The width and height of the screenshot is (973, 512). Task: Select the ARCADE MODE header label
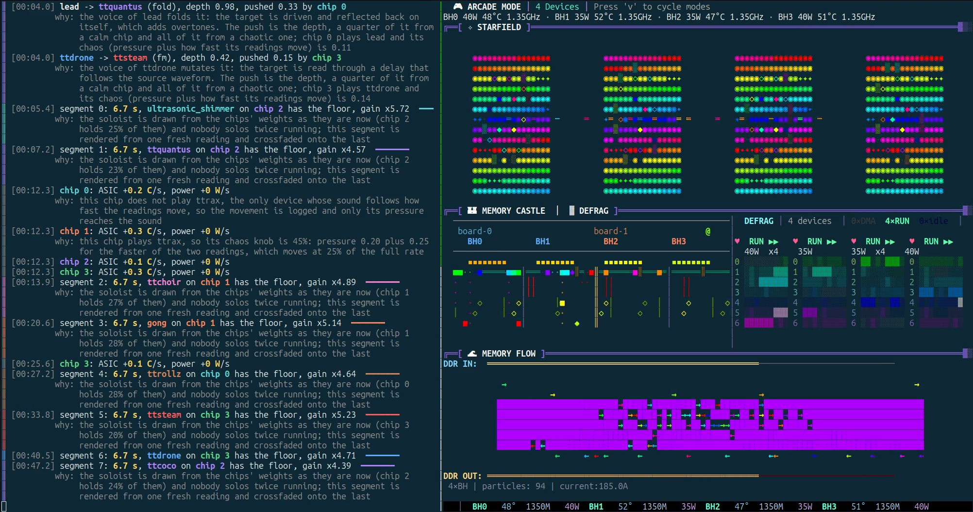click(494, 7)
